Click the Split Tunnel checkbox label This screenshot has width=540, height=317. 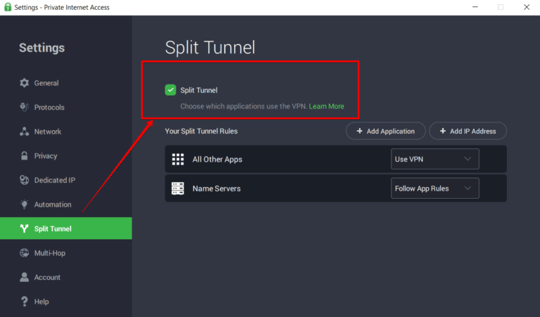point(199,90)
